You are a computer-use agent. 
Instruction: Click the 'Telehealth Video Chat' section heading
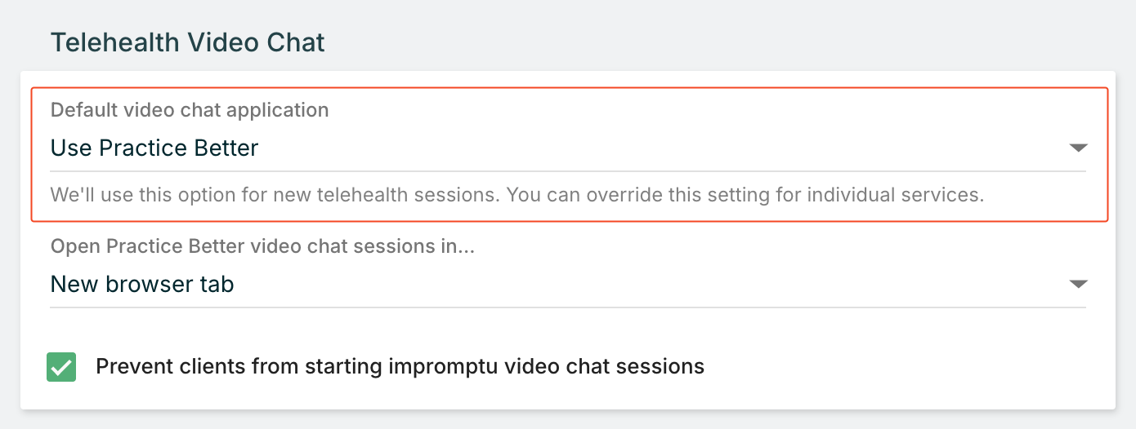(188, 42)
